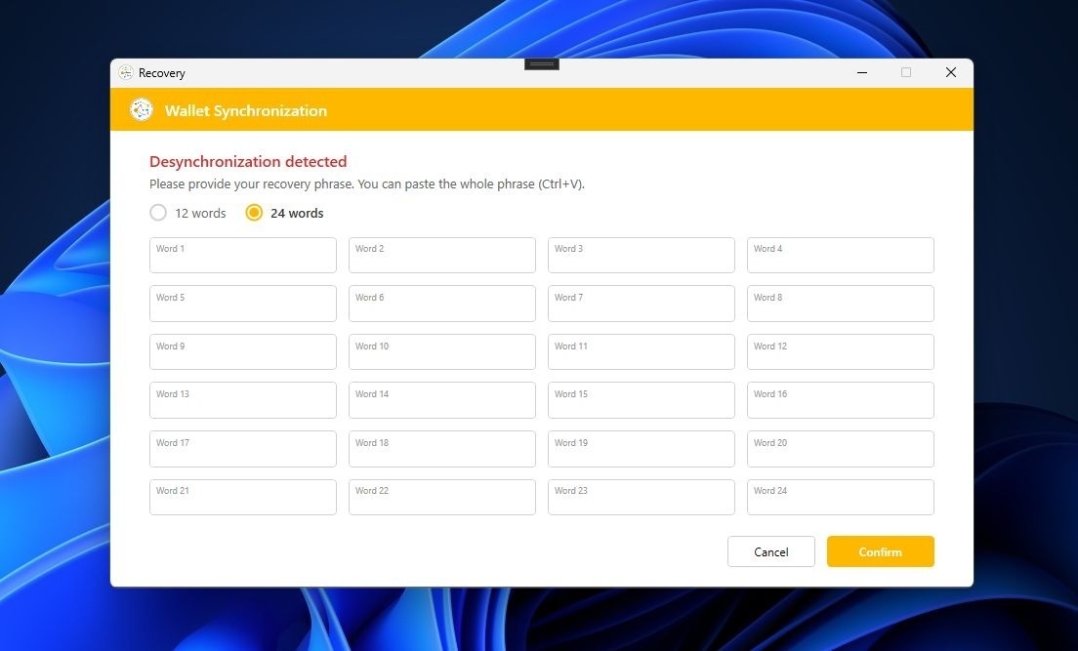1078x651 pixels.
Task: Click the Wallet Synchronization header logo
Action: point(141,110)
